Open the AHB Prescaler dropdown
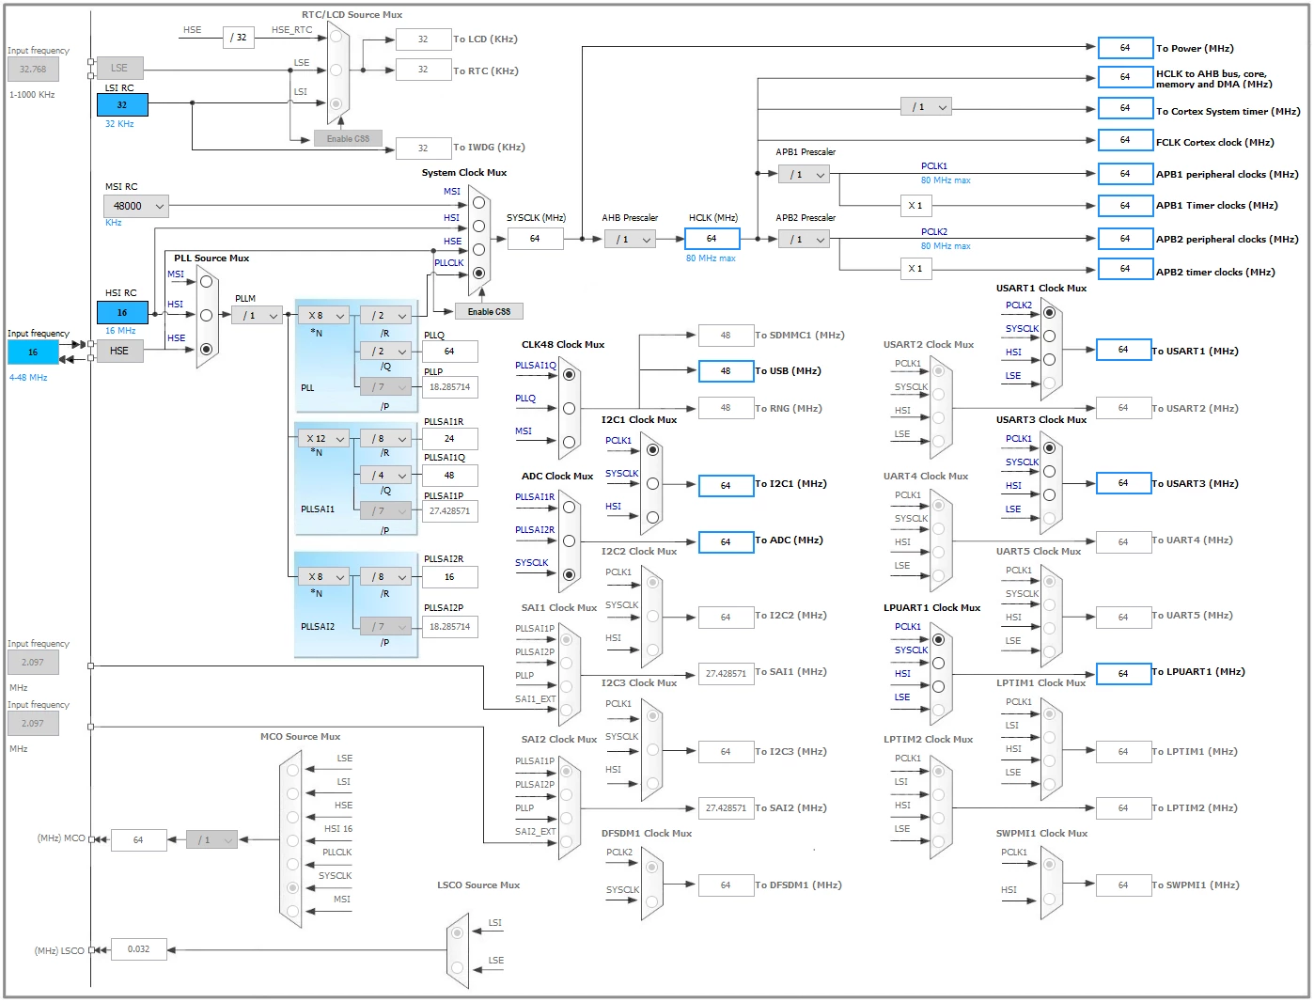1314x1002 pixels. 630,240
